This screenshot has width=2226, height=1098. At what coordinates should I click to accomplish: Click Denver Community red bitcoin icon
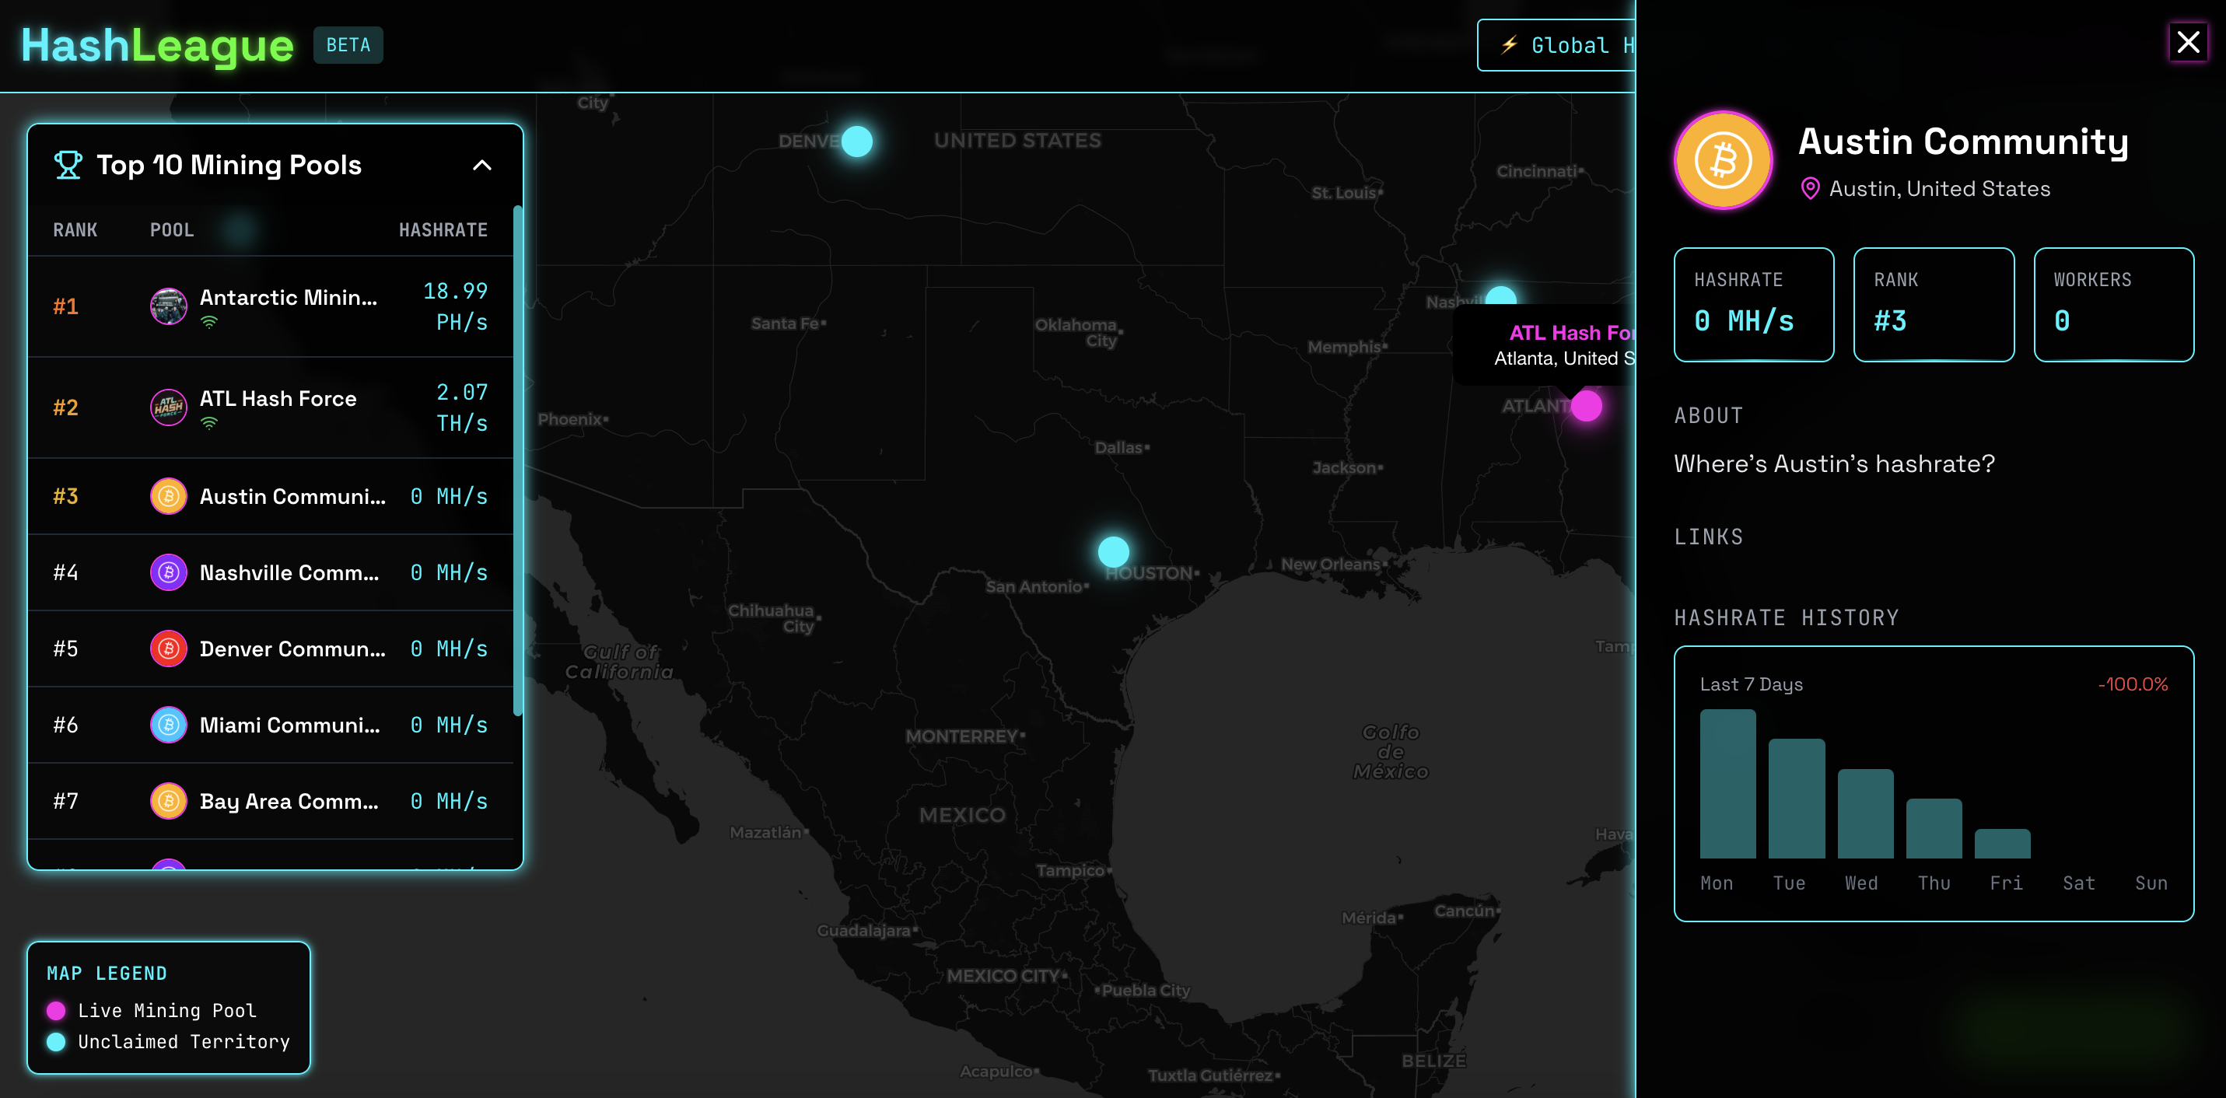pyautogui.click(x=169, y=648)
